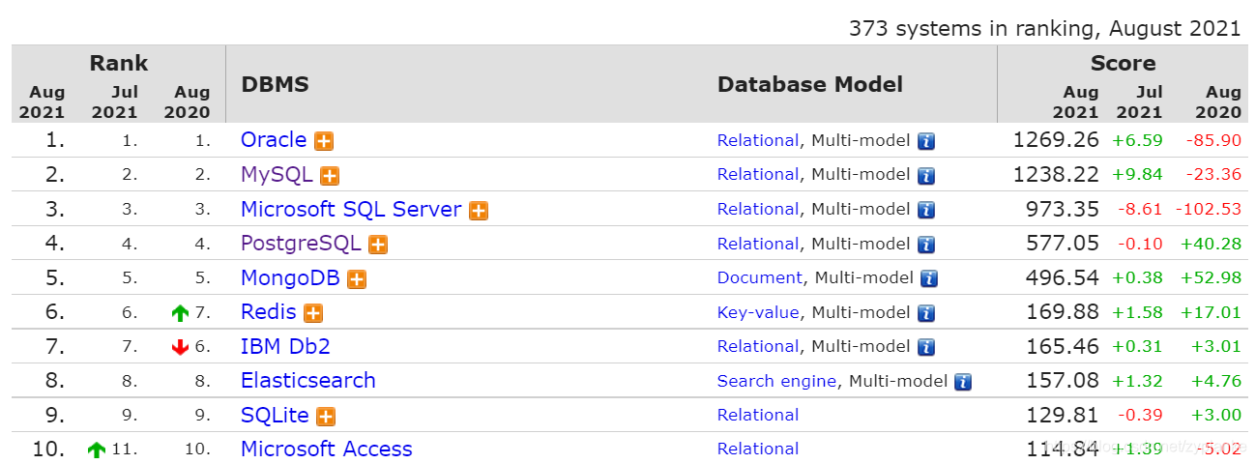Click the +52.98 yearly change for MongoDB
This screenshot has height=464, width=1256.
click(x=1211, y=277)
